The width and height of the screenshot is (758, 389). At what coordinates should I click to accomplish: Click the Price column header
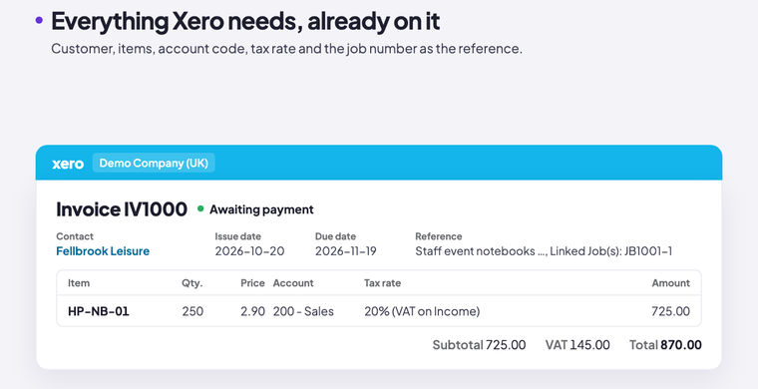pos(252,283)
